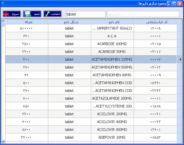Click the A.C.A drug name cell
This screenshot has width=184, height=145.
pyautogui.click(x=112, y=36)
